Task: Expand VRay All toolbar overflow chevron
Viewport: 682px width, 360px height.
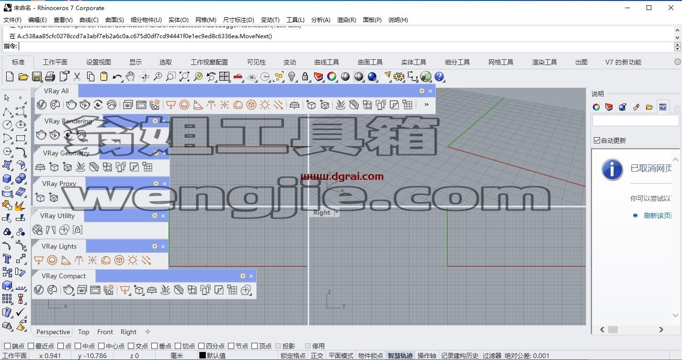Action: [426, 105]
